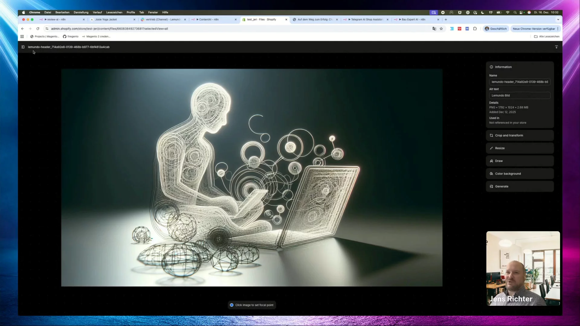Bookmark page with star icon

click(441, 29)
